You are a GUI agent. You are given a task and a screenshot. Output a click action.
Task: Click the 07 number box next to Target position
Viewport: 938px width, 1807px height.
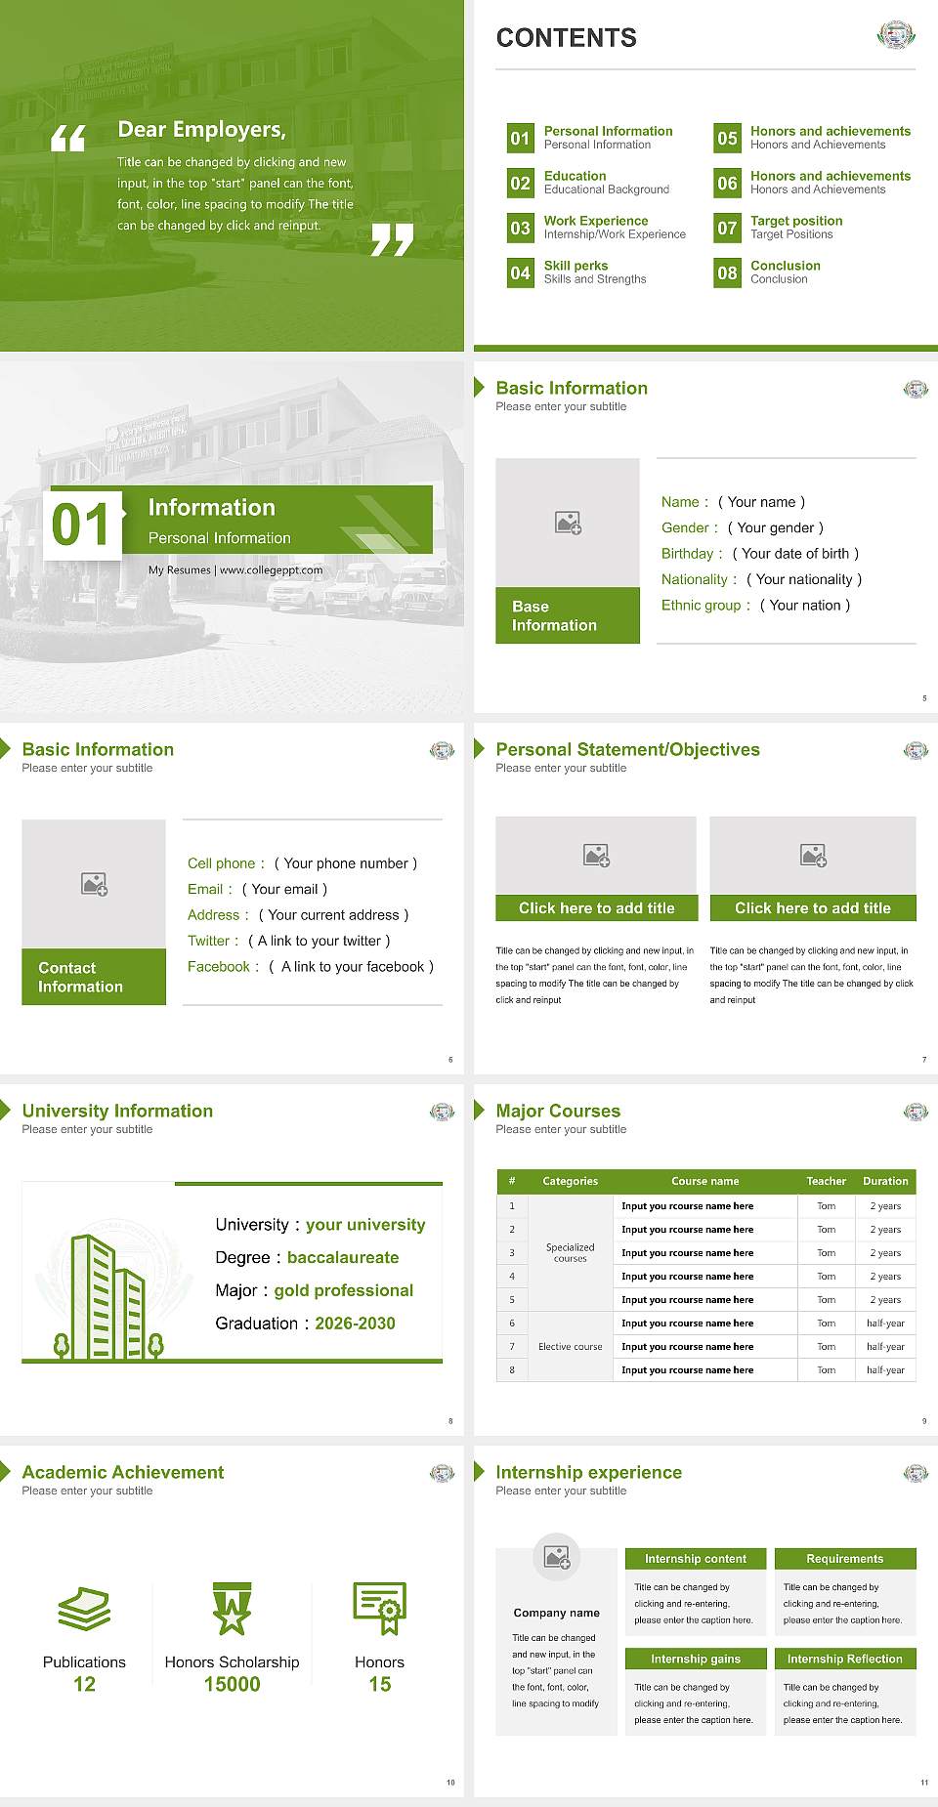pyautogui.click(x=728, y=228)
